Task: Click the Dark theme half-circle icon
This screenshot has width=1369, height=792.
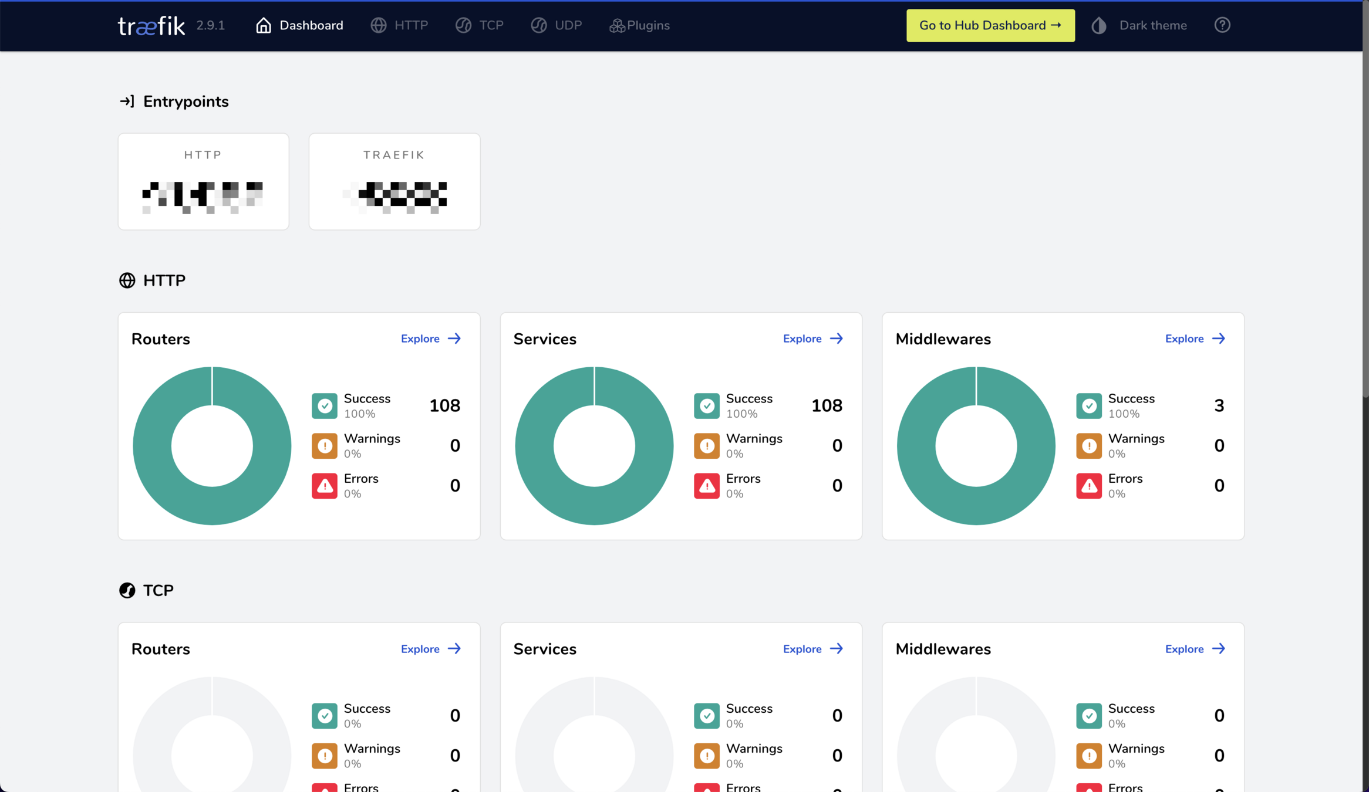Action: [x=1099, y=26]
